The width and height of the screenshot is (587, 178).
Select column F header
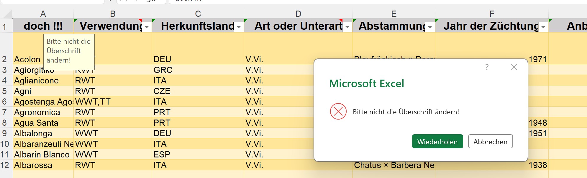(492, 14)
